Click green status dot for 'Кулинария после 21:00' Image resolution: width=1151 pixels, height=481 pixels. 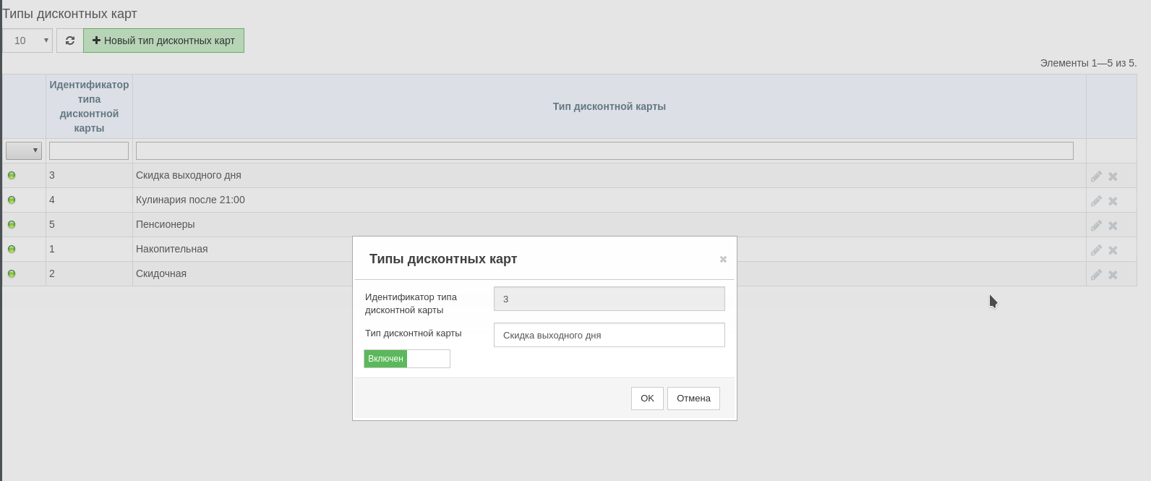click(12, 200)
